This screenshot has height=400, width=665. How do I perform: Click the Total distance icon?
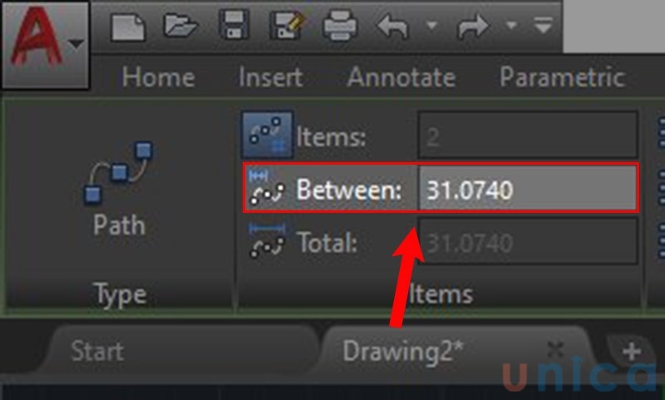coord(267,240)
